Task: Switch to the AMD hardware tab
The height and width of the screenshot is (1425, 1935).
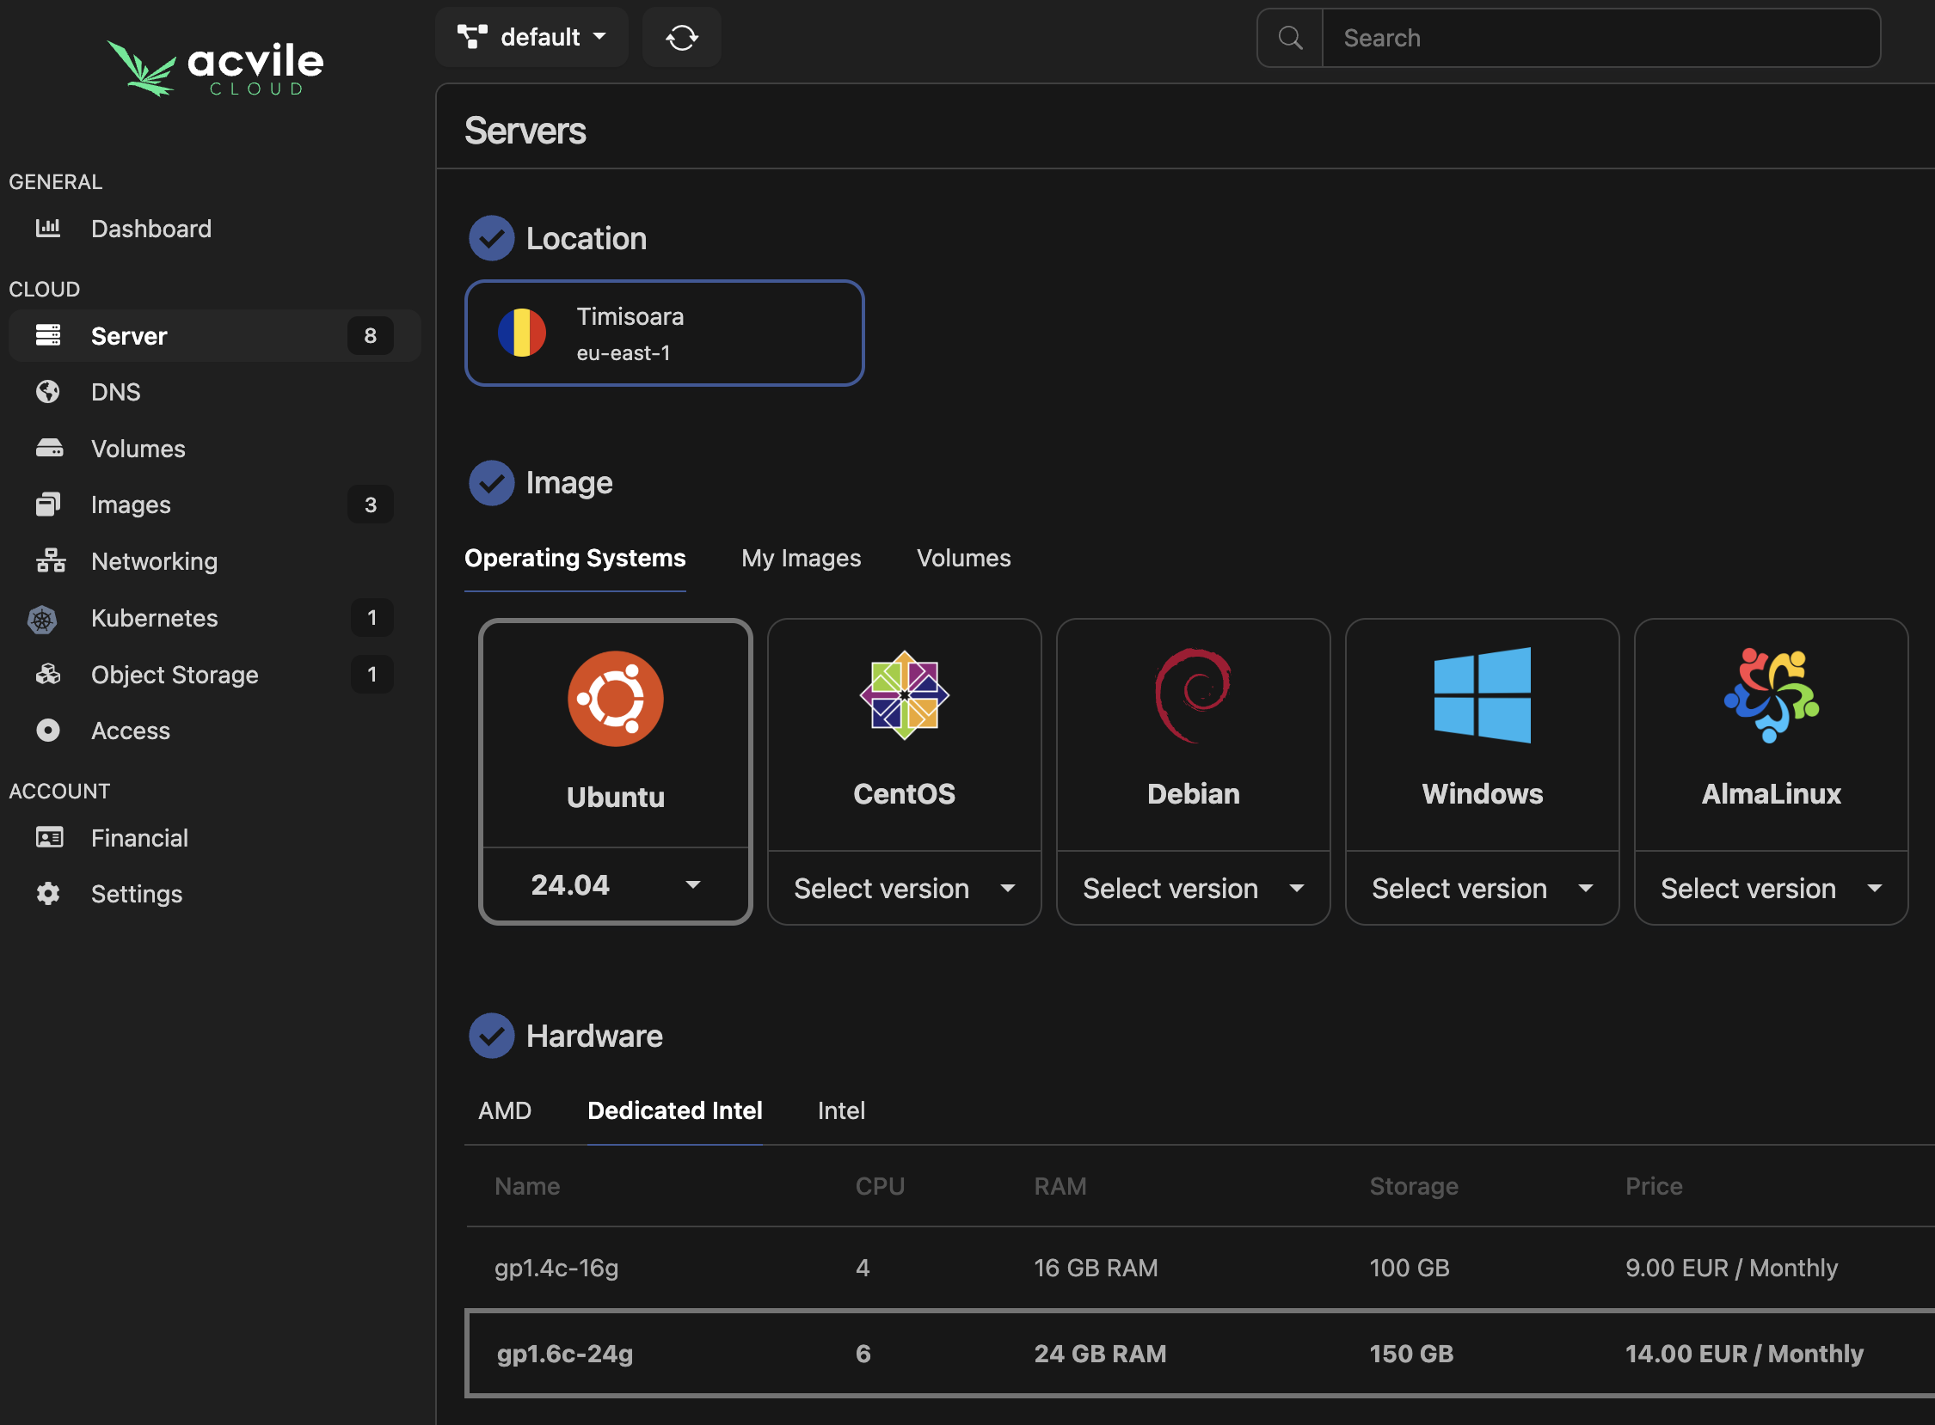Action: (x=504, y=1110)
